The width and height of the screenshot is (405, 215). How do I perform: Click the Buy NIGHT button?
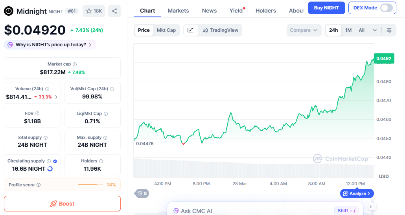(326, 8)
